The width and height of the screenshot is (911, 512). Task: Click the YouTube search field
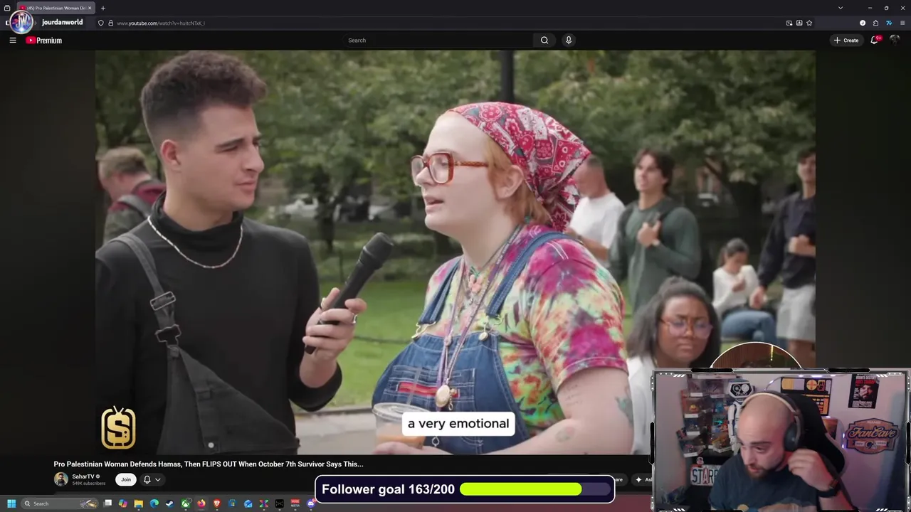click(438, 41)
